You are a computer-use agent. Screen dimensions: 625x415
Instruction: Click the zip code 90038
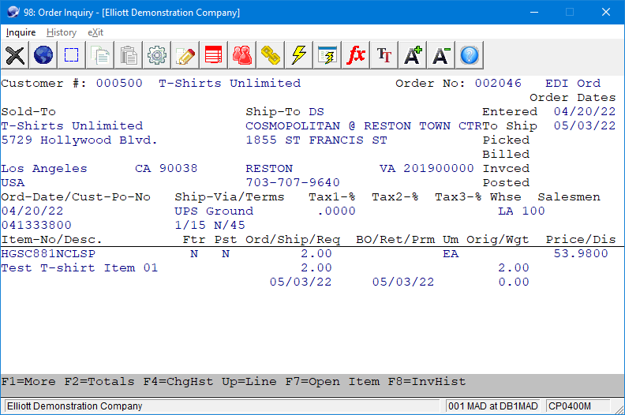tap(178, 168)
